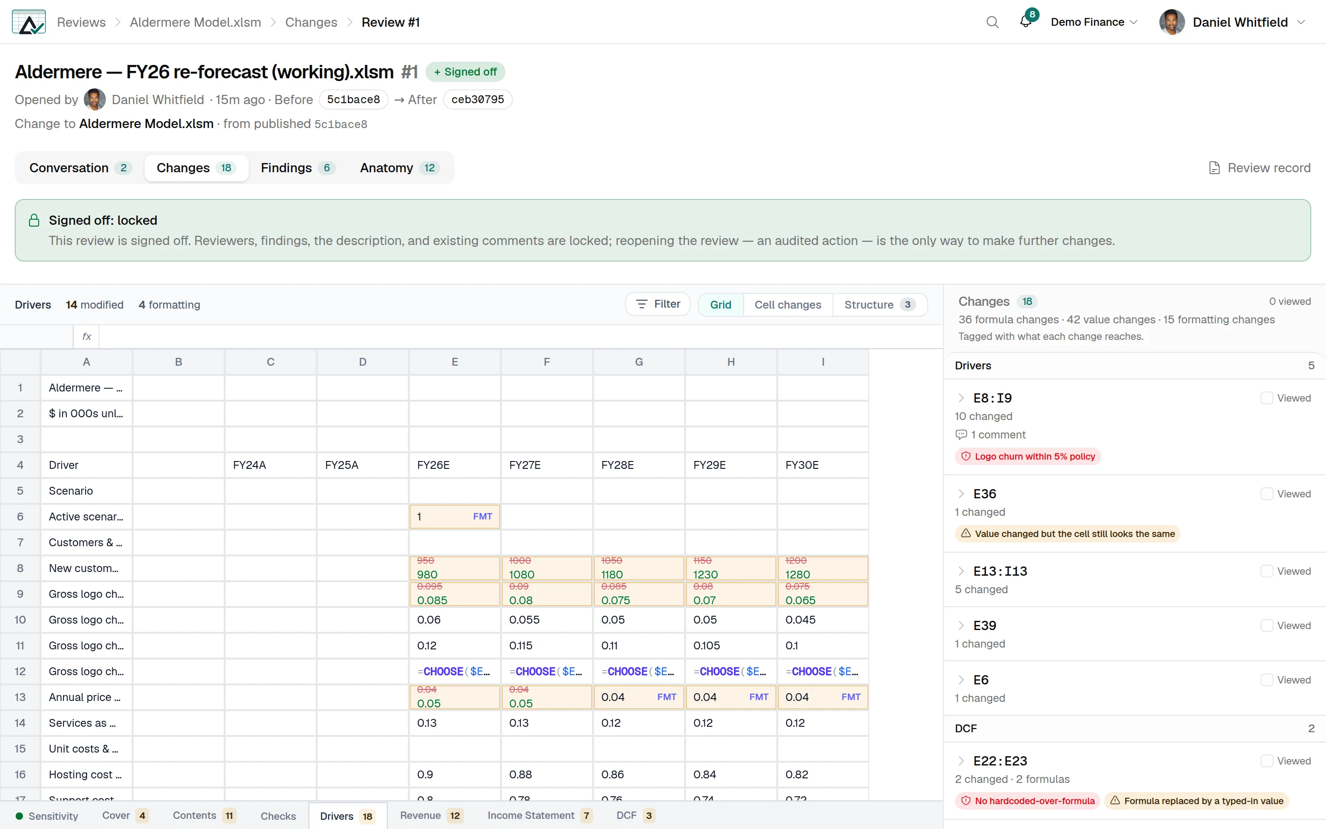Switch to Structure view
This screenshot has height=829, width=1326.
(x=879, y=305)
